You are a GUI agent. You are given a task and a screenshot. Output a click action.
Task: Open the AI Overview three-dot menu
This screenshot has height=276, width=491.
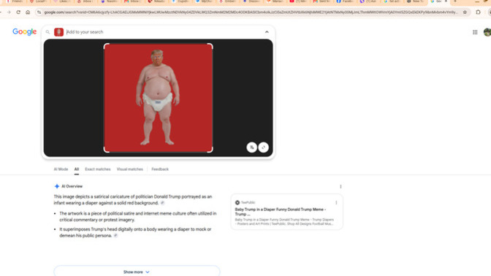point(340,186)
